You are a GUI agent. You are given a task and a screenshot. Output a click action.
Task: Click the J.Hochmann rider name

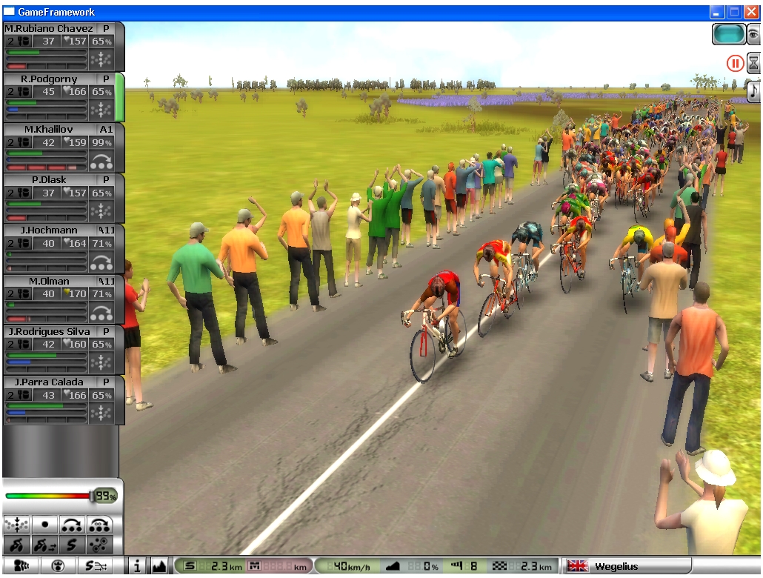point(48,230)
